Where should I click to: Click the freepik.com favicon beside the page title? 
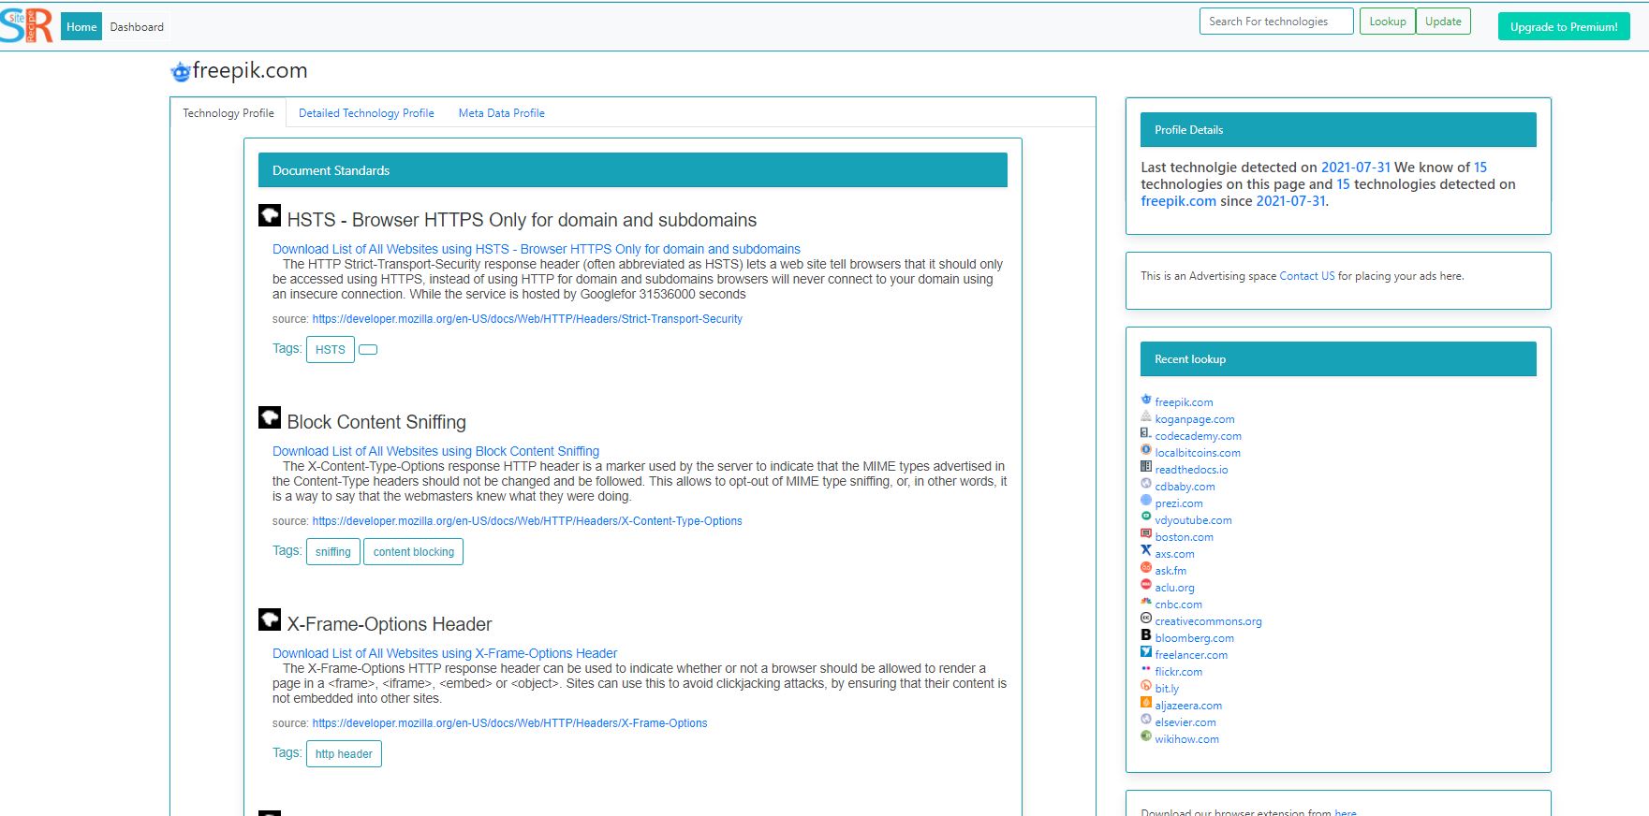point(181,71)
